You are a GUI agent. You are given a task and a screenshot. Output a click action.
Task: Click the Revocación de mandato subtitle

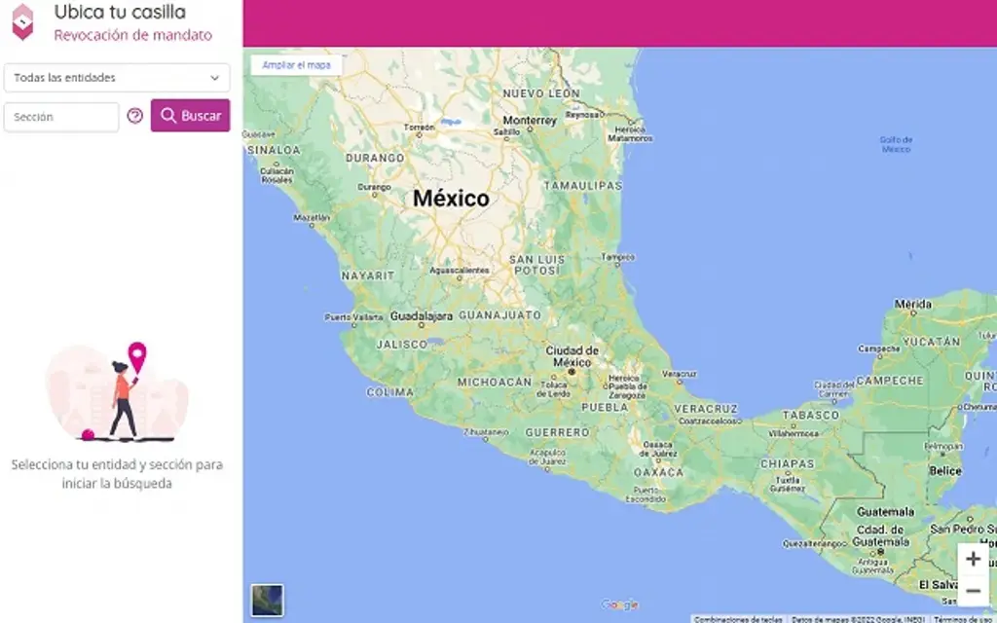pos(132,35)
